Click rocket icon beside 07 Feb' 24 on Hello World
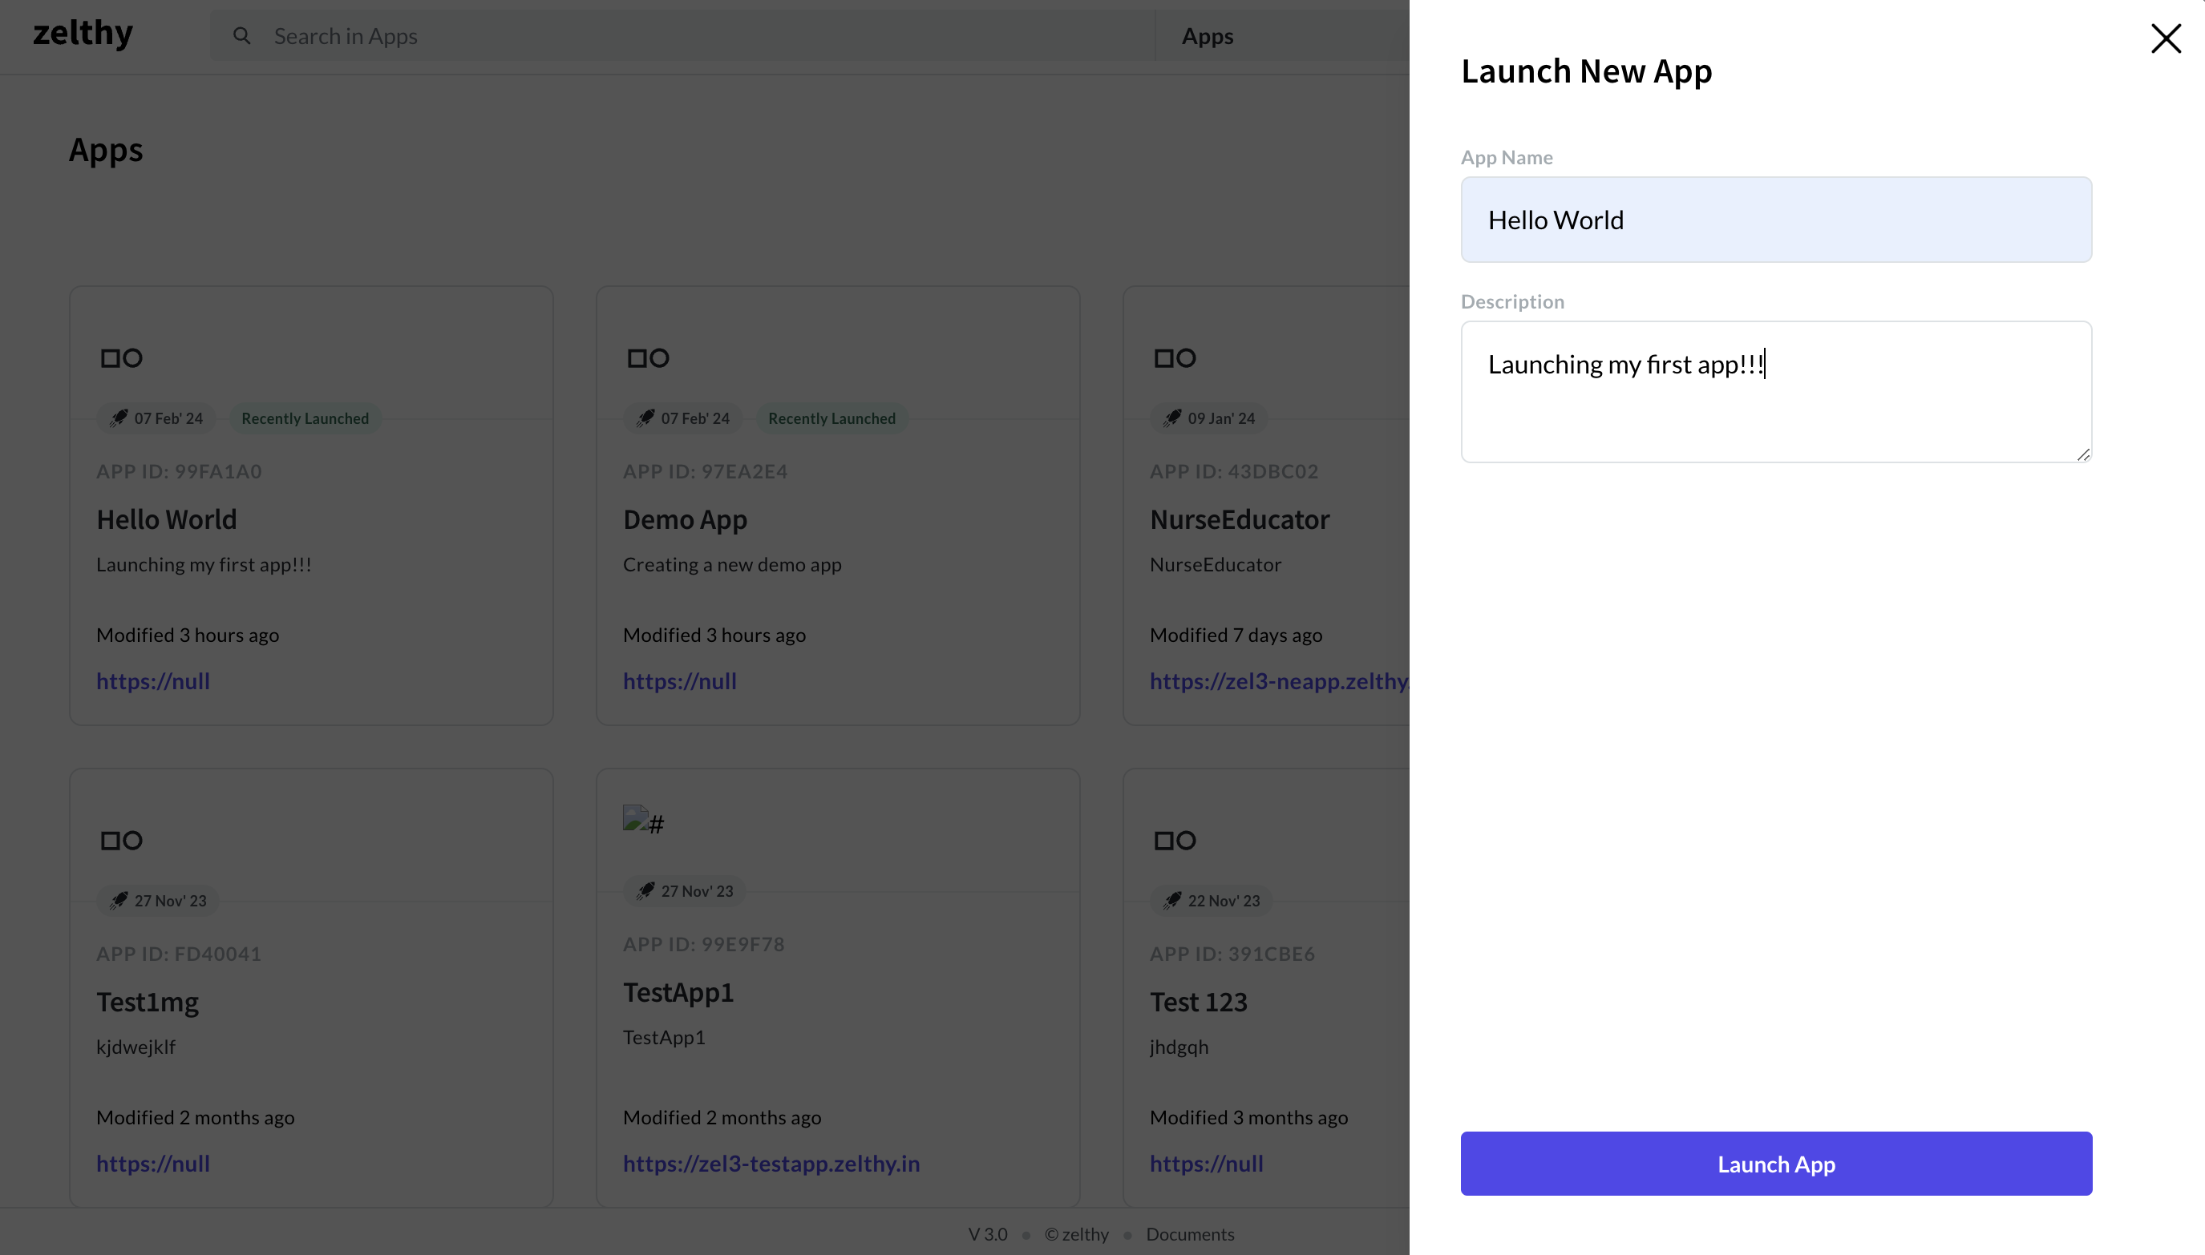The height and width of the screenshot is (1255, 2205). [119, 418]
